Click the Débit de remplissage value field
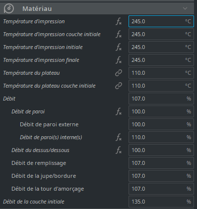Image resolution: width=197 pixels, height=209 pixels. click(161, 163)
